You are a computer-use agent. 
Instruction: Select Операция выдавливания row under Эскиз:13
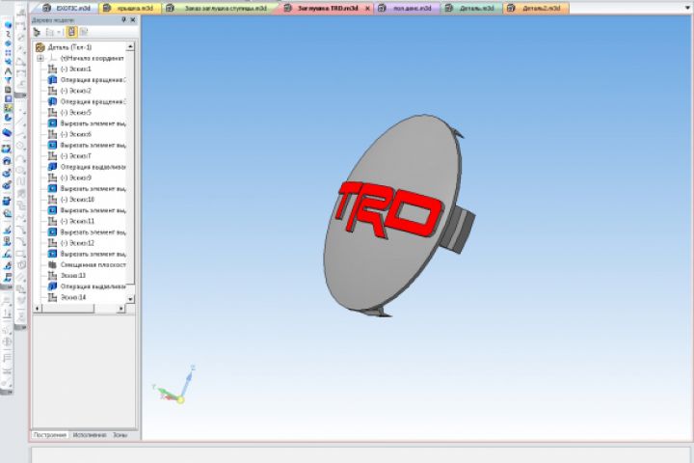87,286
